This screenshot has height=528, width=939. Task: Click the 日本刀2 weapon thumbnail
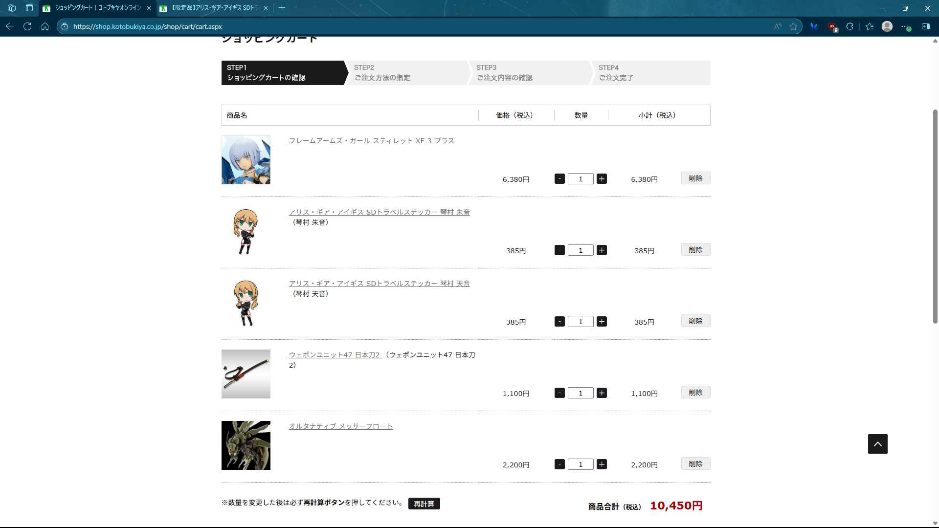tap(246, 374)
